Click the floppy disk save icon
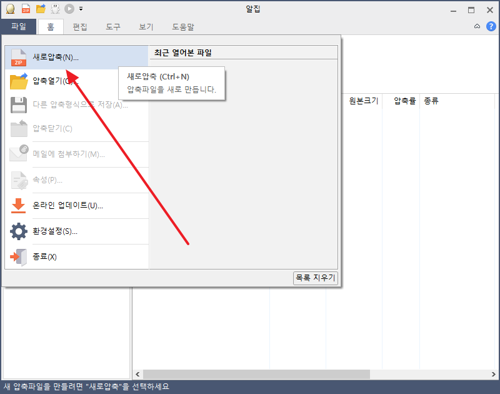This screenshot has width=500, height=394. pos(19,105)
